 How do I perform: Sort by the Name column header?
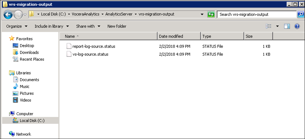coord(108,36)
